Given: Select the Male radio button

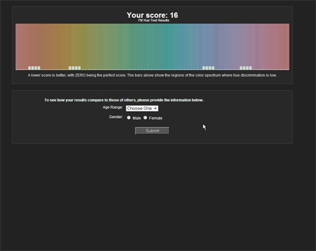Looking at the screenshot, I should pyautogui.click(x=129, y=117).
